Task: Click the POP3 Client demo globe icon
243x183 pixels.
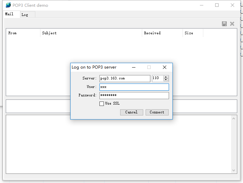Action: (x=8, y=5)
